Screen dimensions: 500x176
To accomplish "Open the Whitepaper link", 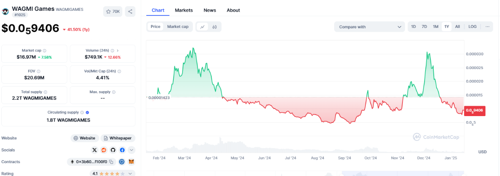I will (118, 138).
